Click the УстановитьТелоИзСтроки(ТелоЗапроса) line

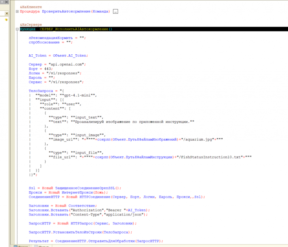click(x=80, y=232)
